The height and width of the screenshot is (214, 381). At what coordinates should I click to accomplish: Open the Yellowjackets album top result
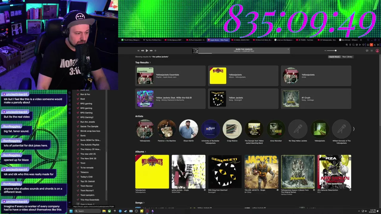coord(243,76)
